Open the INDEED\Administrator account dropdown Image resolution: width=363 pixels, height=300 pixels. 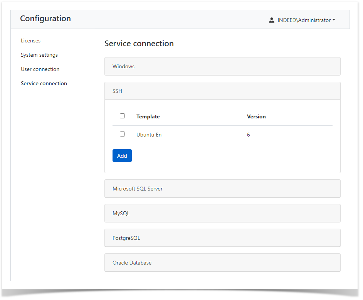306,20
